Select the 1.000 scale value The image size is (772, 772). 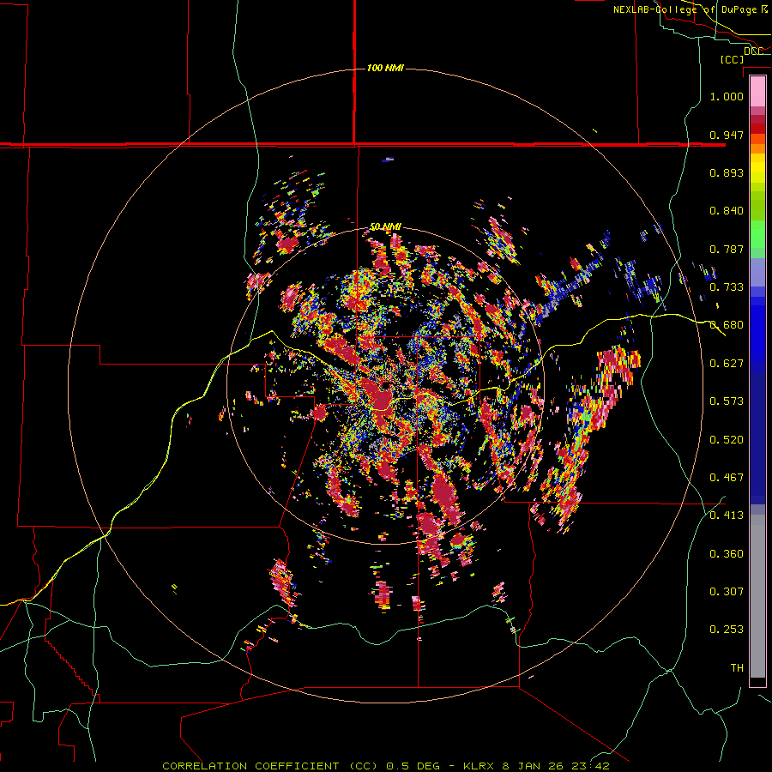727,96
